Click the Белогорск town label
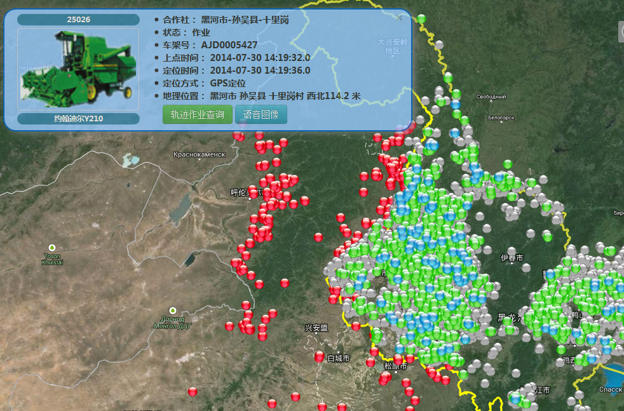624x411 pixels. (501, 118)
